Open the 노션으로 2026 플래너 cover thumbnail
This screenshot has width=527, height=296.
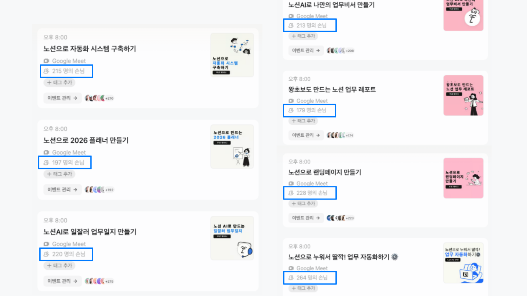click(x=232, y=146)
